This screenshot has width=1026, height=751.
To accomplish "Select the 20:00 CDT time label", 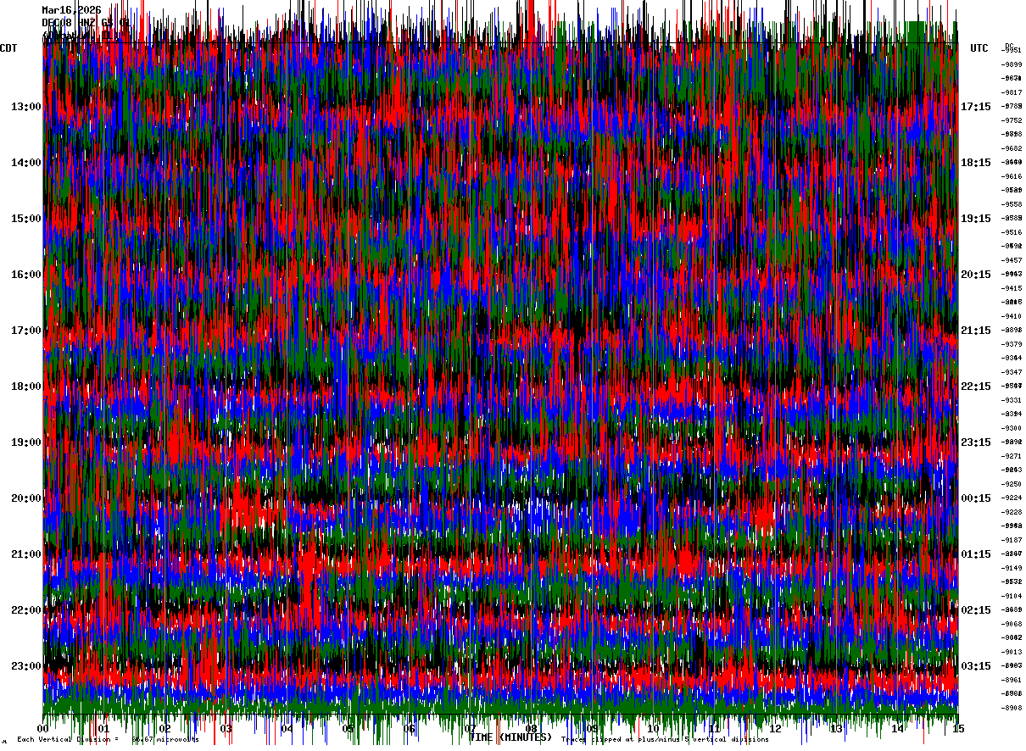I will (x=26, y=498).
